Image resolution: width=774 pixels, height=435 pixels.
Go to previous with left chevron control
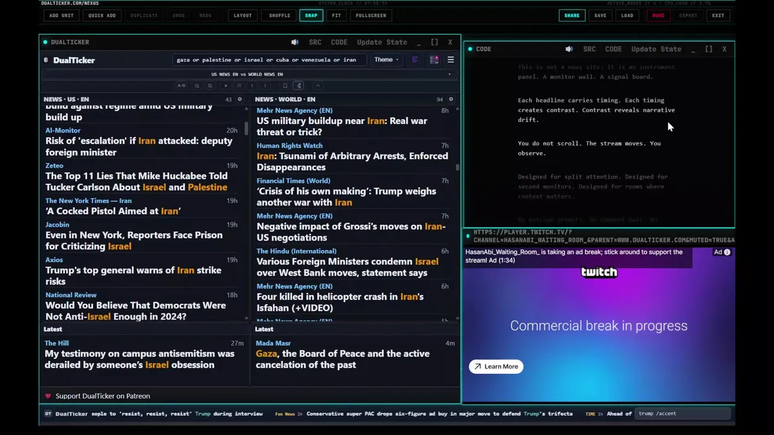pos(252,86)
